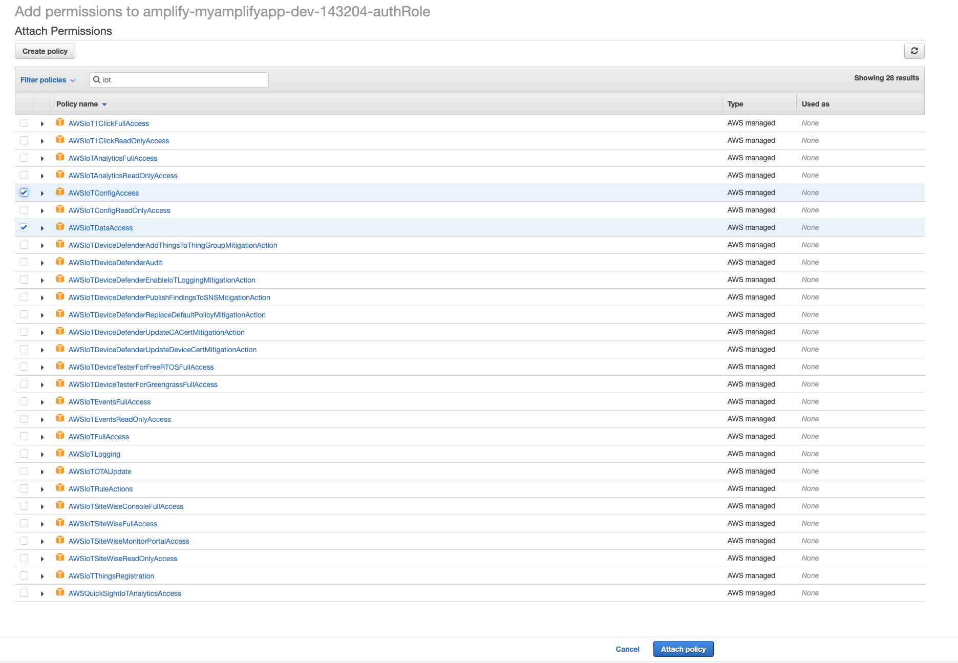Enable the AWSIoTRuleActions checkbox
Screen dimensions: 958x663
[x=24, y=488]
